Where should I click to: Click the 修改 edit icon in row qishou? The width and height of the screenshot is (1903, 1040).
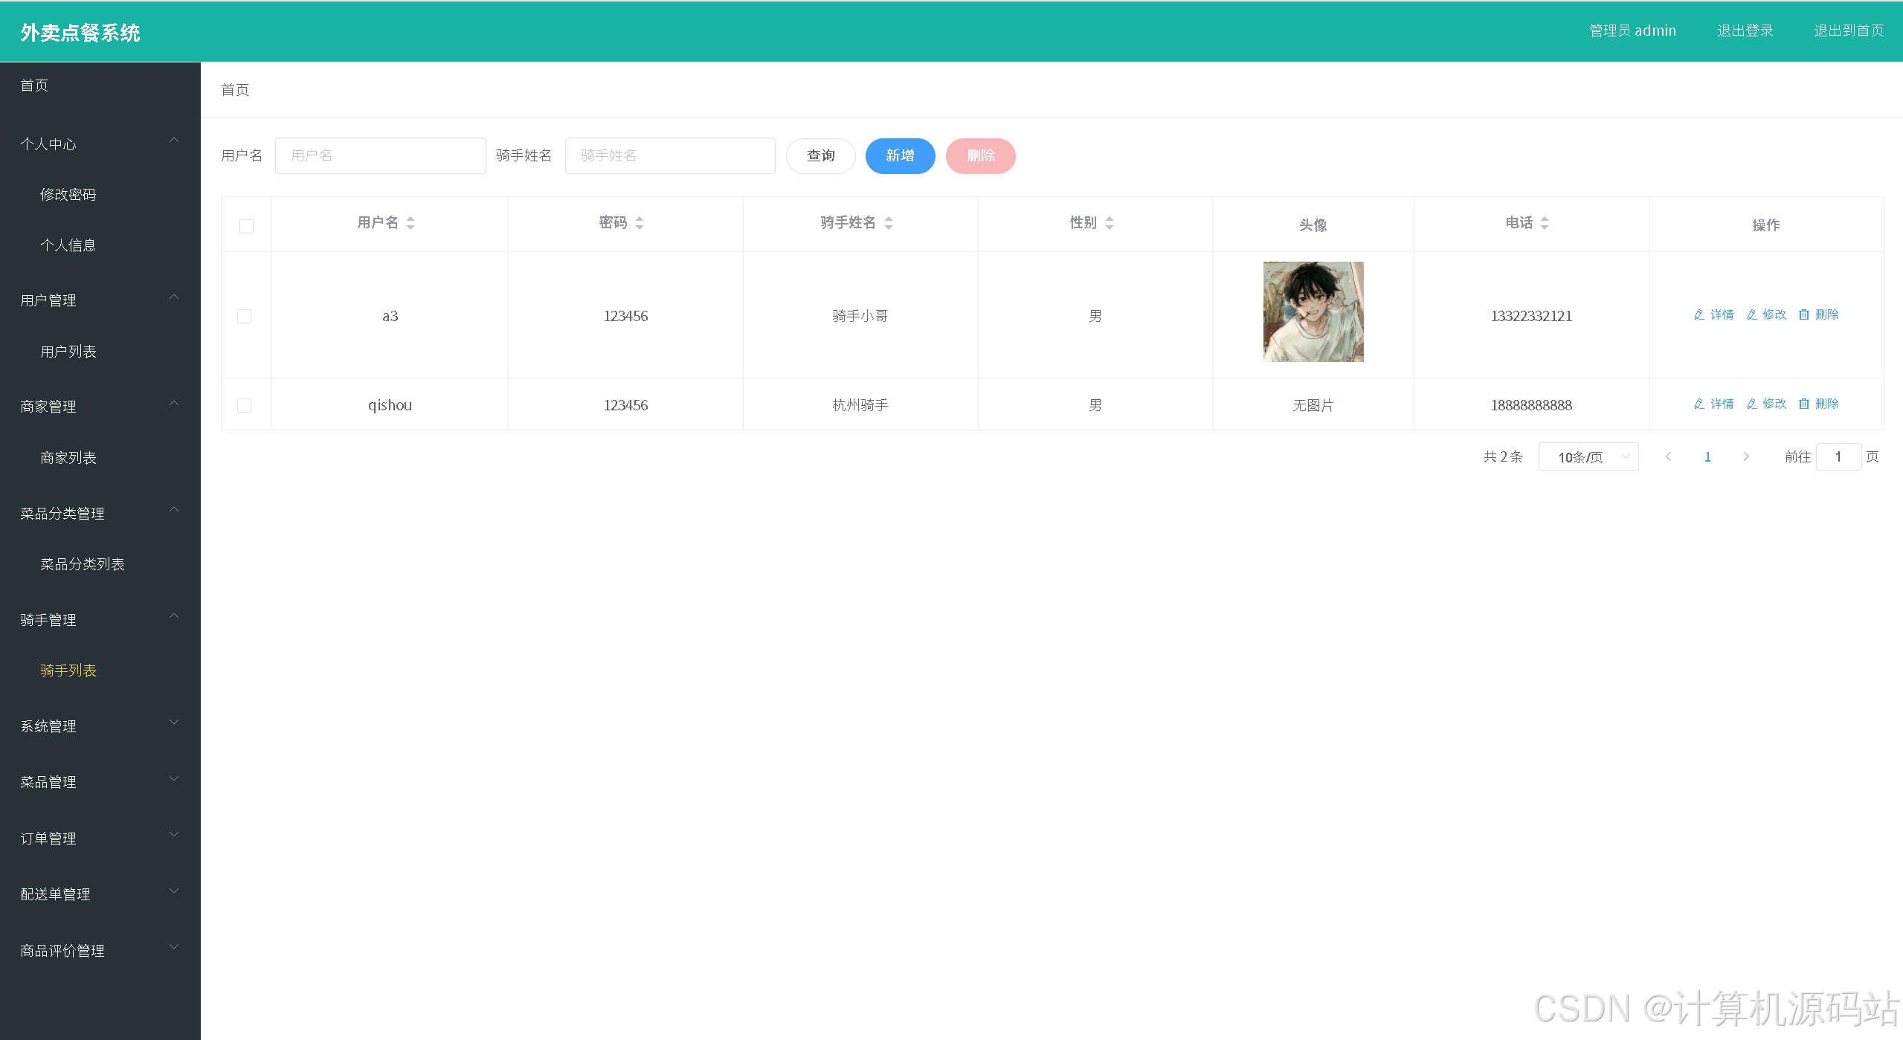pyautogui.click(x=1752, y=404)
